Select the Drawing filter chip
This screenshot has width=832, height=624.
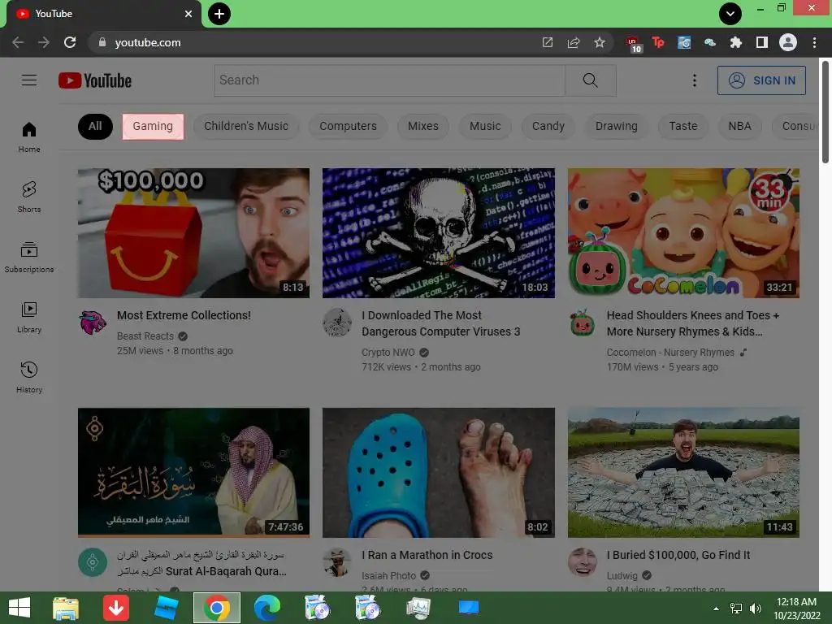tap(616, 126)
